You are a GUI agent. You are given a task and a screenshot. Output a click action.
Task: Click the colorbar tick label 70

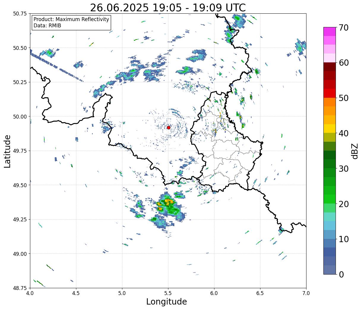[344, 28]
